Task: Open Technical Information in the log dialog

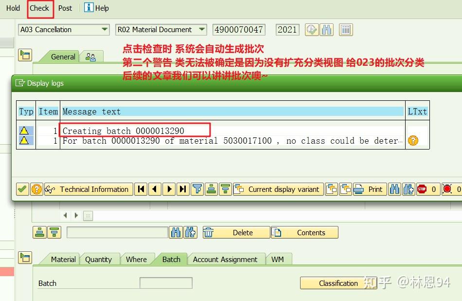Action: (88, 189)
